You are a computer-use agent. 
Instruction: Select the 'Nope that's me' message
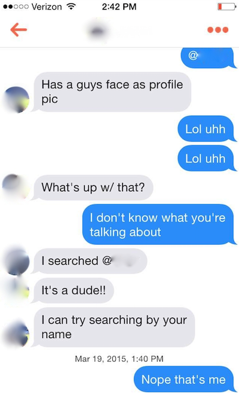point(184,379)
